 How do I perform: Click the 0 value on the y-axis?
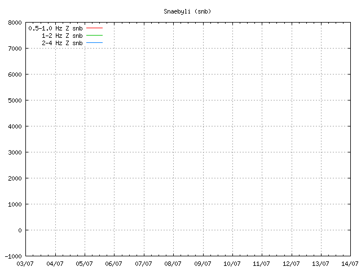click(x=20, y=230)
